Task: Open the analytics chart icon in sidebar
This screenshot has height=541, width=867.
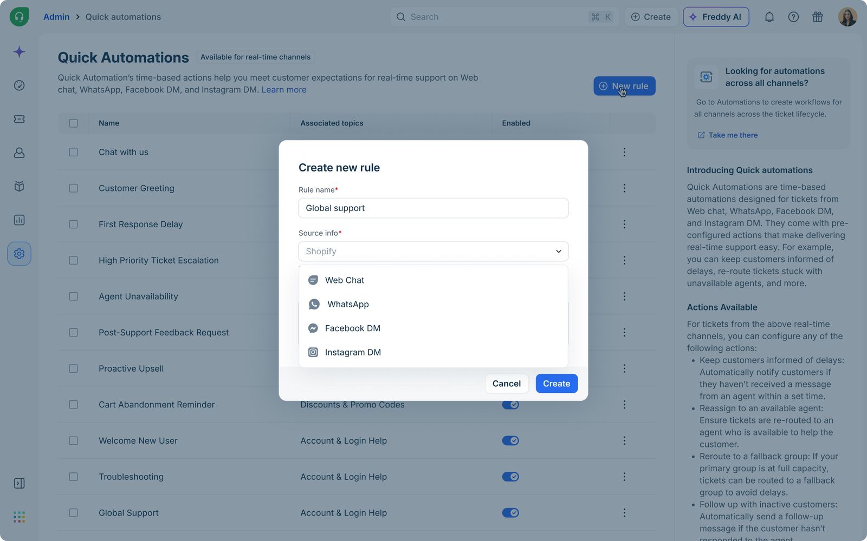Action: [x=20, y=220]
